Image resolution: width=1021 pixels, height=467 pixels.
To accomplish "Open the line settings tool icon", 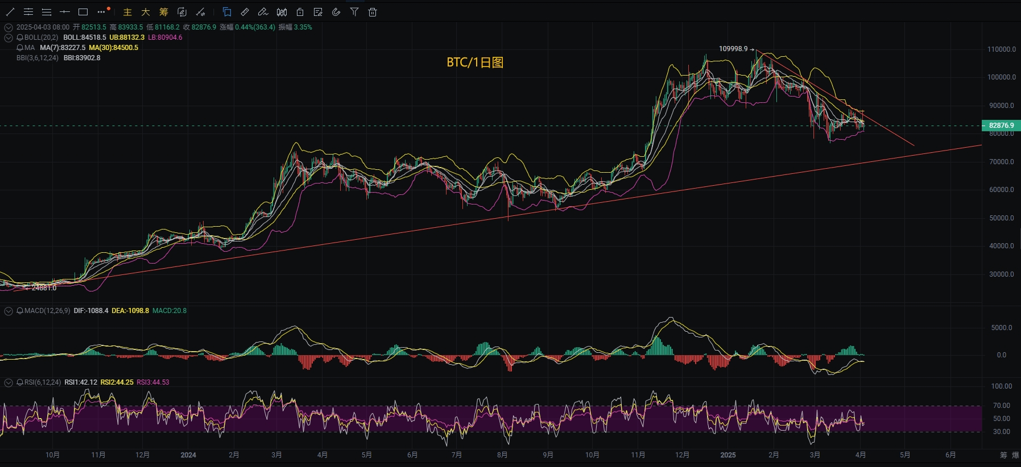I will coord(200,12).
